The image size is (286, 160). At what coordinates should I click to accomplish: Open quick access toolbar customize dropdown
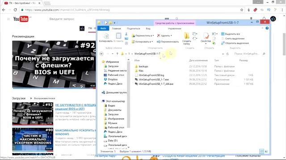114,23
